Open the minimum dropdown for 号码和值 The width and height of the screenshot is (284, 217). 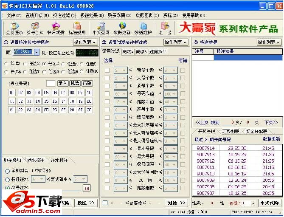pos(124,94)
